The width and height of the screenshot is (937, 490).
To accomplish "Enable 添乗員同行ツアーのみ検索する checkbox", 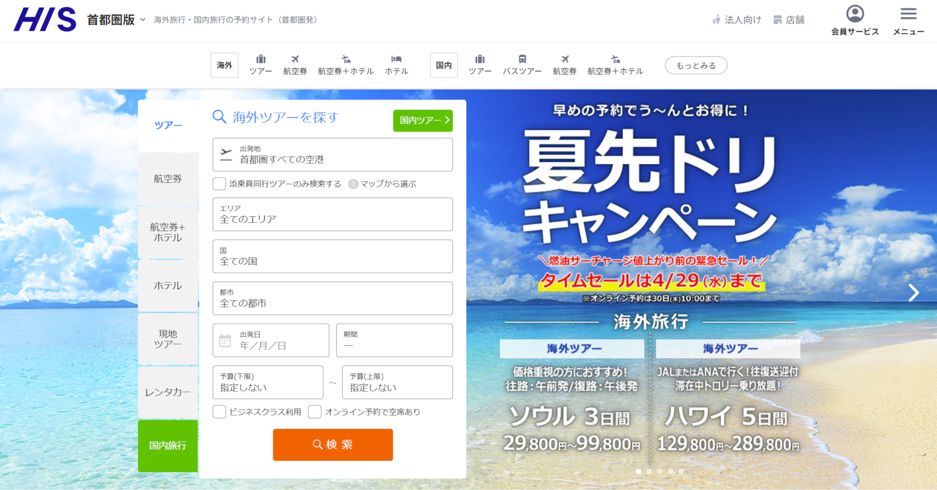I will 219,184.
